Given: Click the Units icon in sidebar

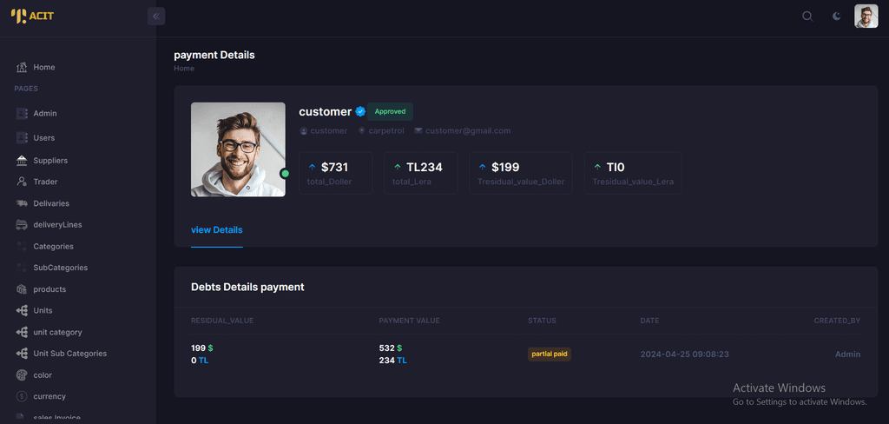Looking at the screenshot, I should (22, 311).
